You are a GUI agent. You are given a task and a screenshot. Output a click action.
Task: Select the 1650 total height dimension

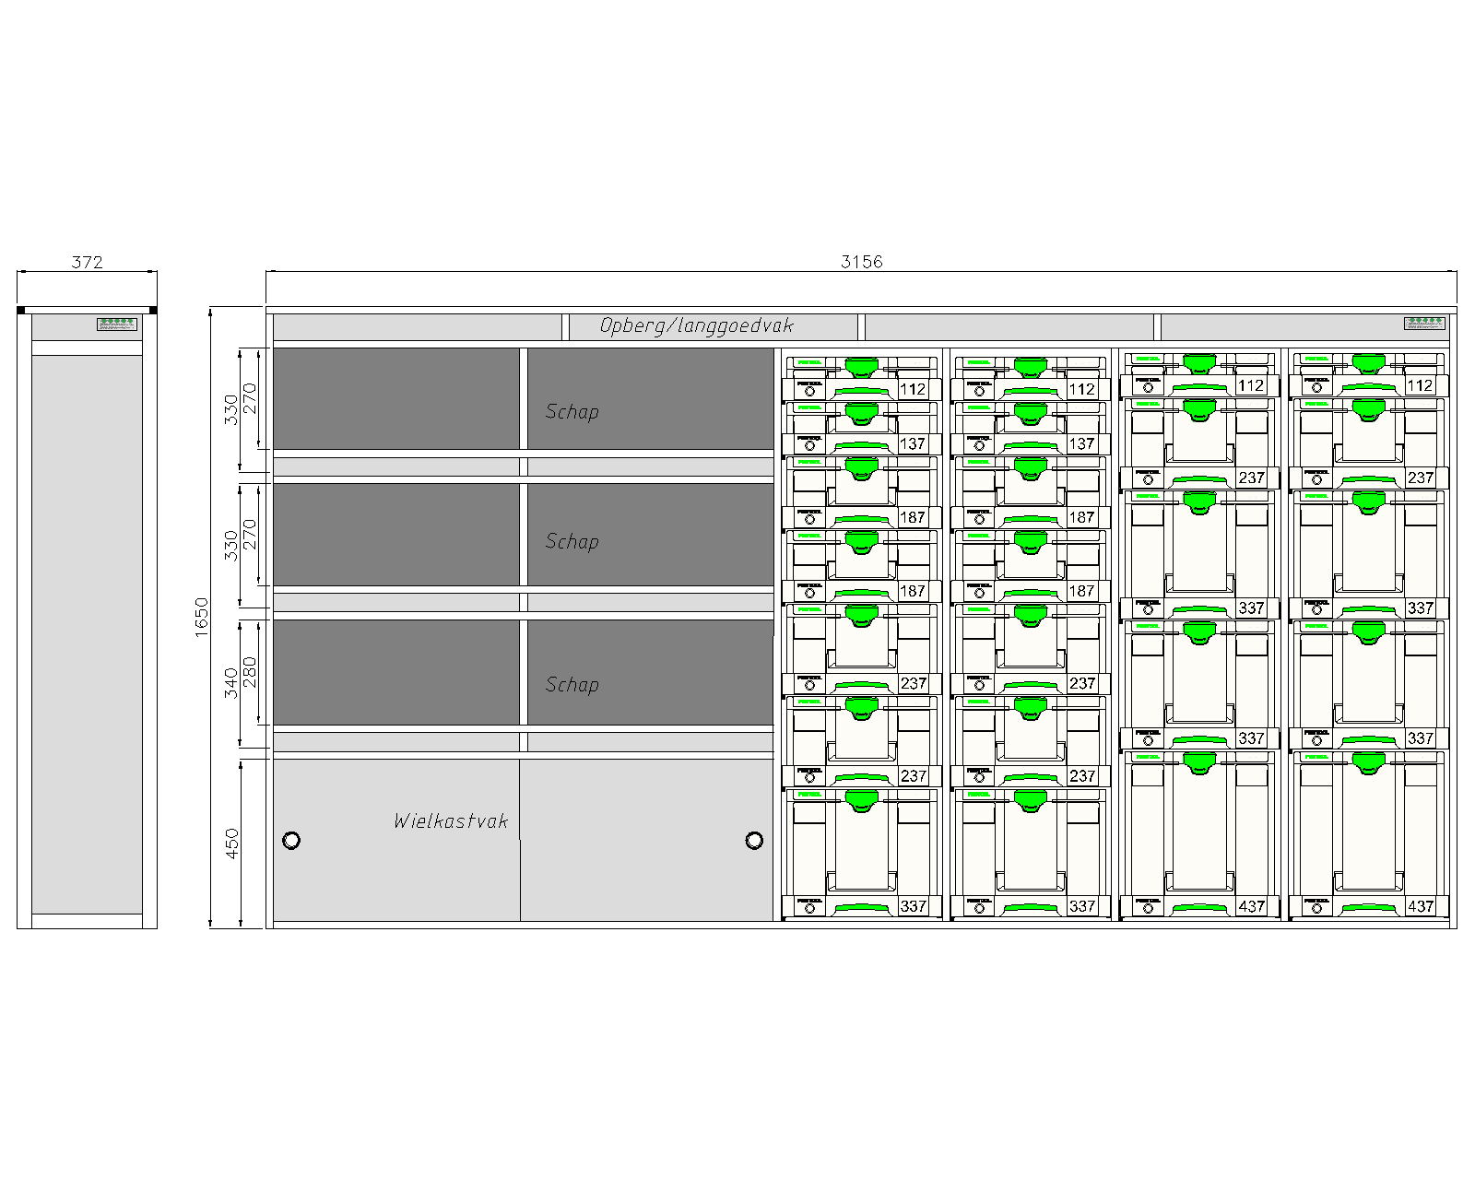(202, 616)
